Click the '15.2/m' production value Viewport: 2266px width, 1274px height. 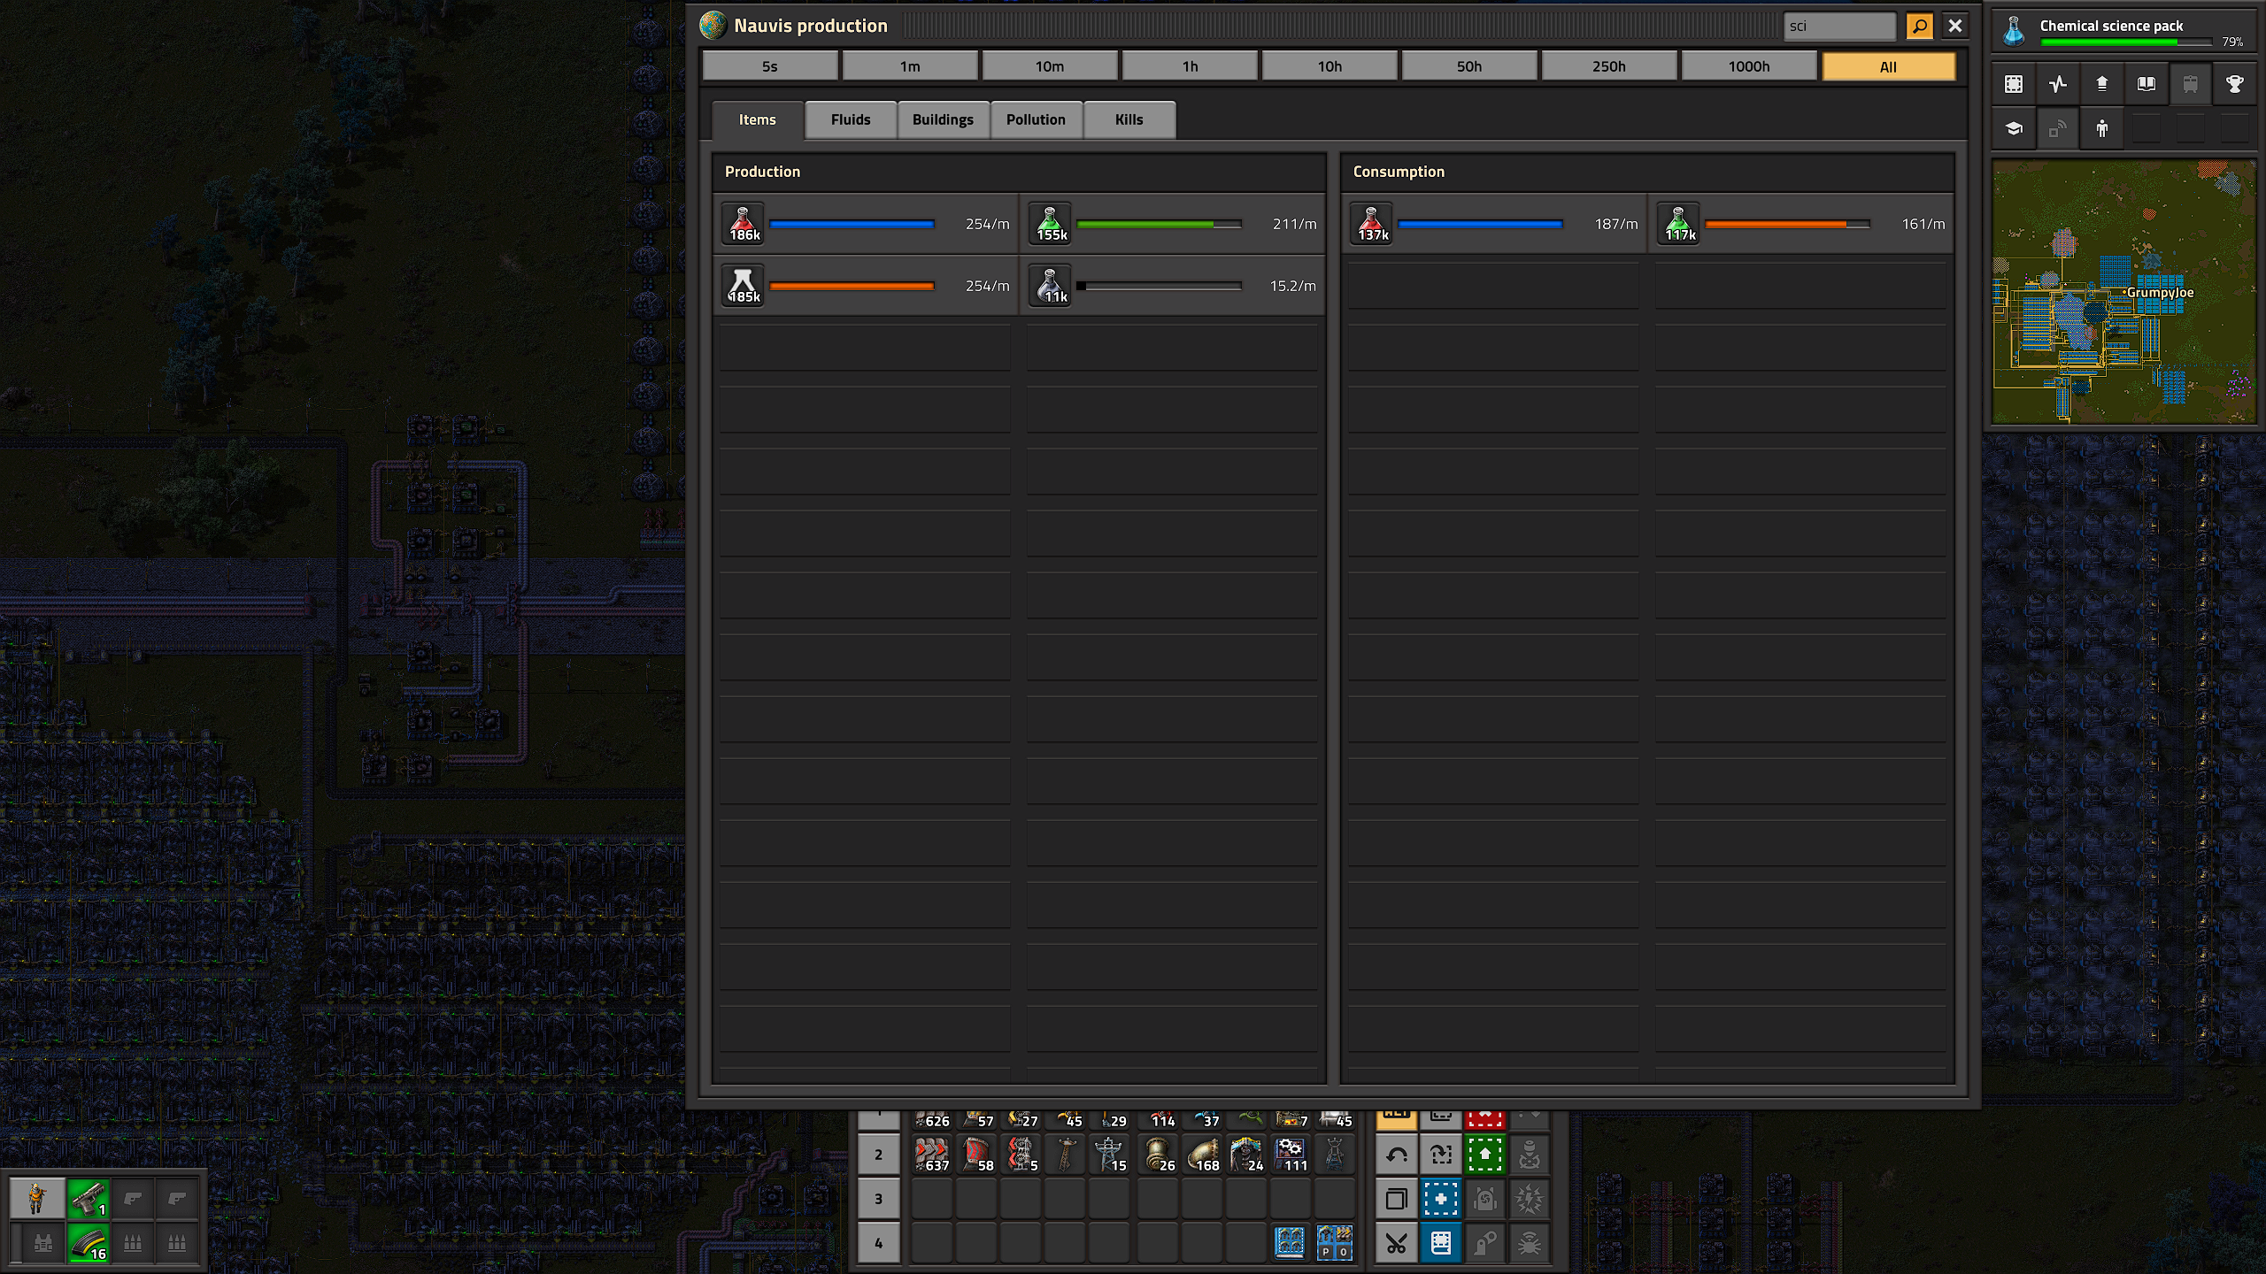(x=1293, y=286)
